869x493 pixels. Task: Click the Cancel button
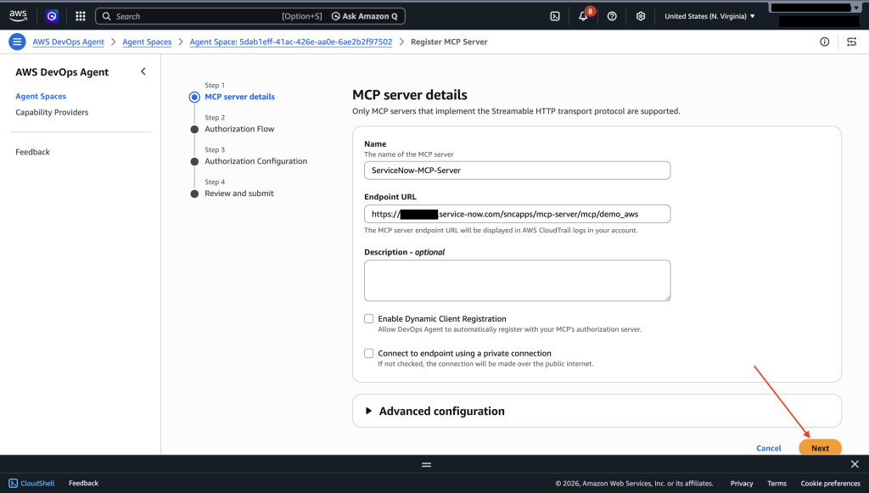click(769, 448)
